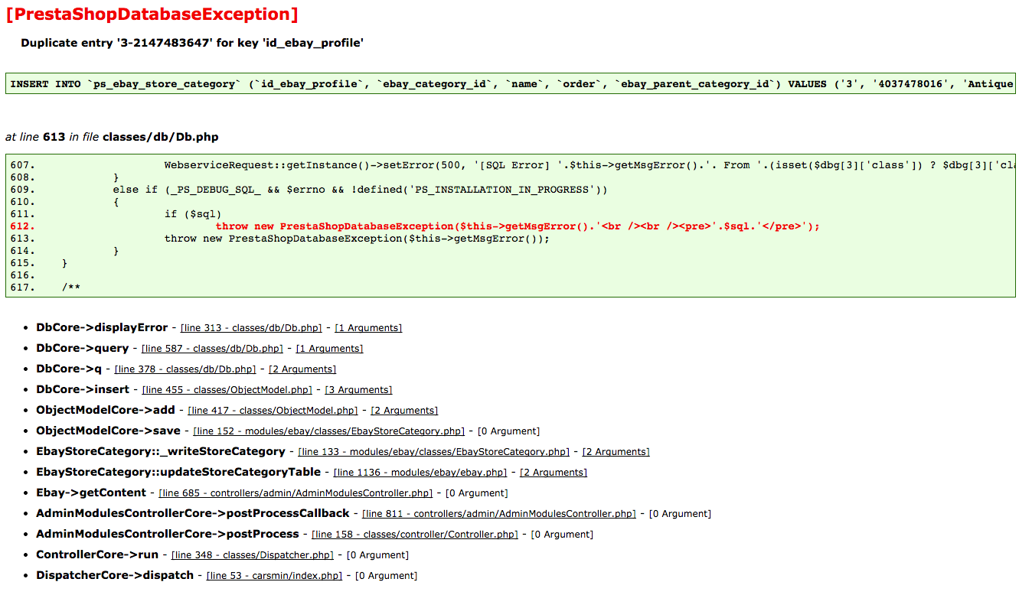Click the INSERT INTO ps_ebay_store_category SQL query

(511, 84)
